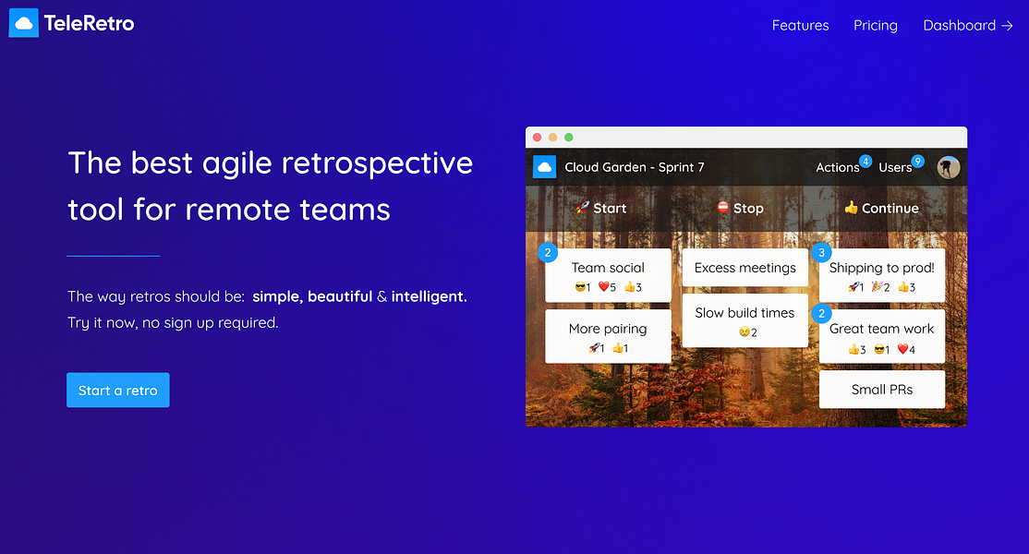1029x554 pixels.
Task: Click the TeleRetro cloud logo icon
Action: click(x=24, y=23)
